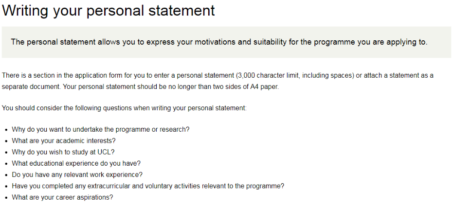This screenshot has width=453, height=207.
Task: Click the bullet point before the academic interests question
Action: (5, 141)
